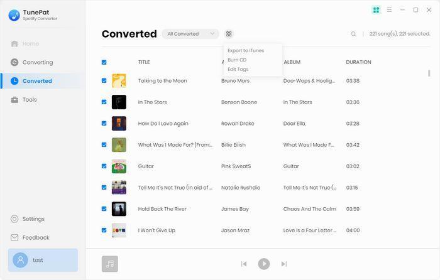The height and width of the screenshot is (280, 440).
Task: Click I Won't Give Up cover
Action: click(x=119, y=230)
